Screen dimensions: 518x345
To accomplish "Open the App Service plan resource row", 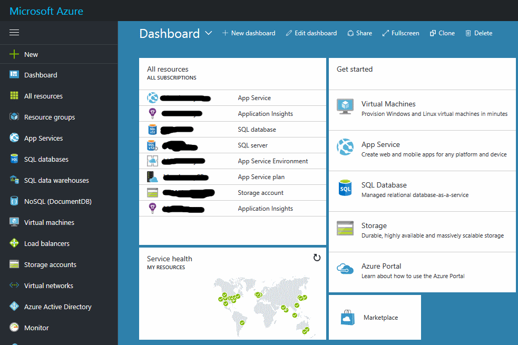I will [x=232, y=177].
